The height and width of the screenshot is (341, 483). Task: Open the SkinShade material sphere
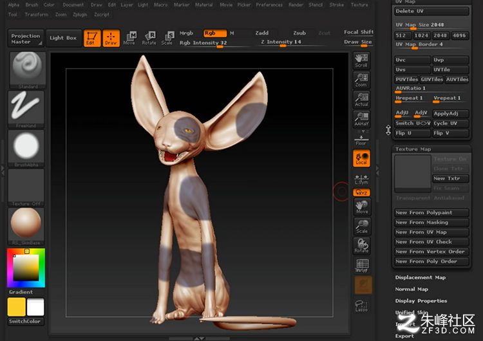(26, 226)
